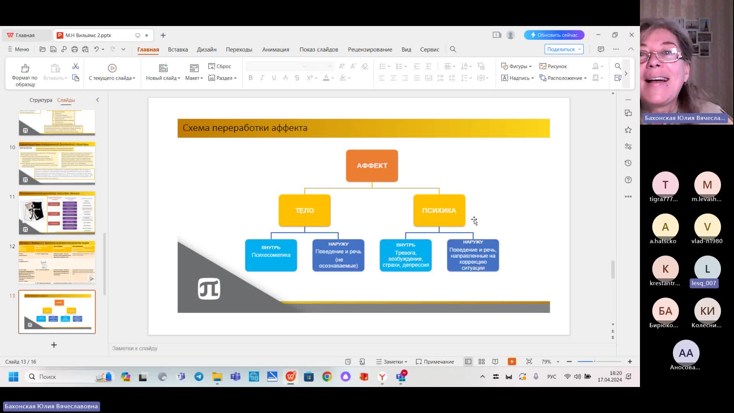734x413 pixels.
Task: Open the file folder icon in quick toolbar
Action: [42, 49]
